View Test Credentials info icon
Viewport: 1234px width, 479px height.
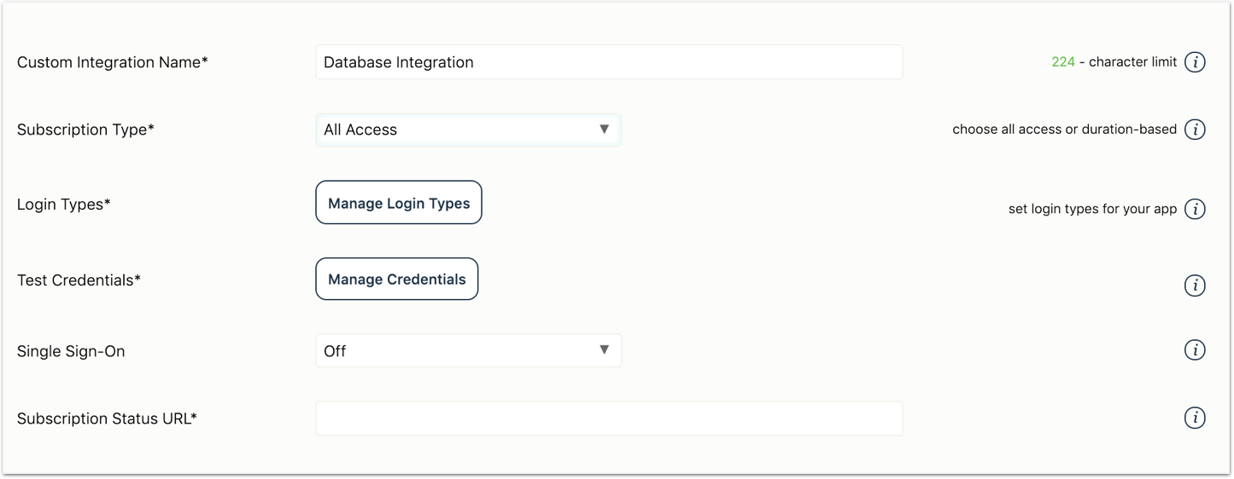1195,286
